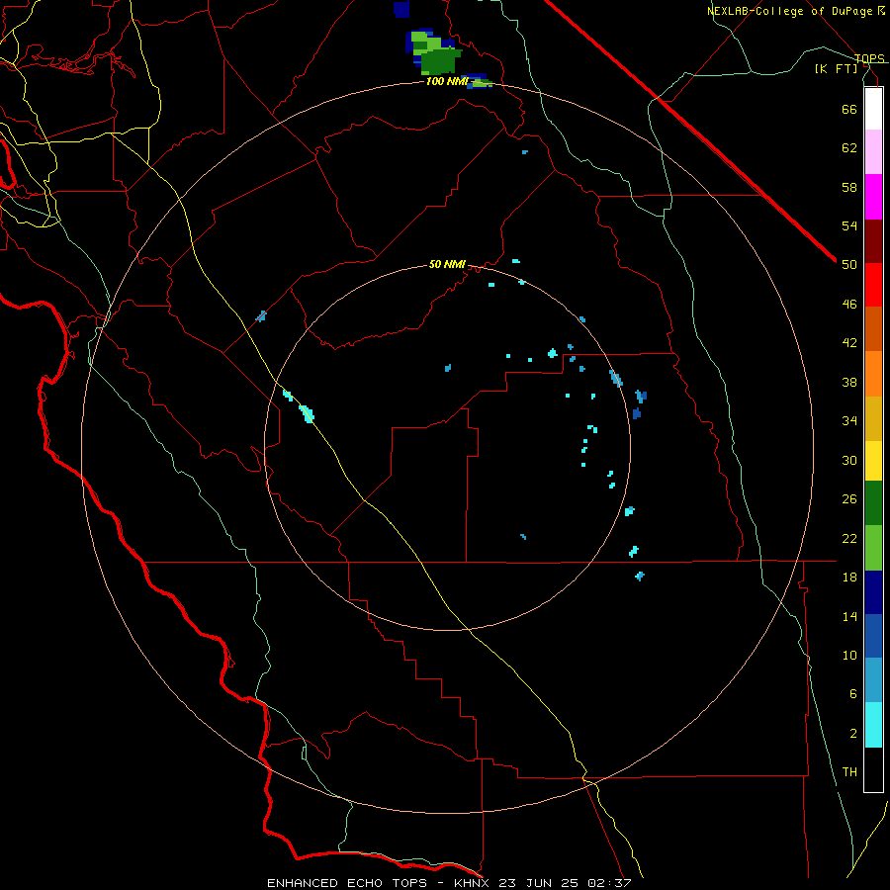Pick the cyan 2 kft legend swatch
The image size is (890, 890).
(873, 725)
